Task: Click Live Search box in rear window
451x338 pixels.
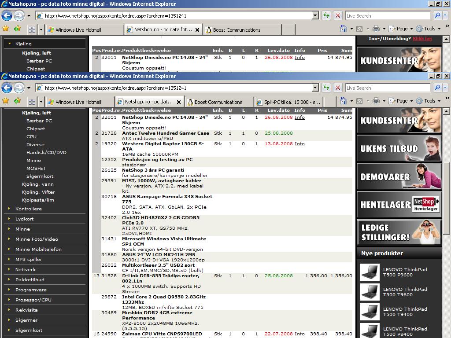Action: pos(388,15)
